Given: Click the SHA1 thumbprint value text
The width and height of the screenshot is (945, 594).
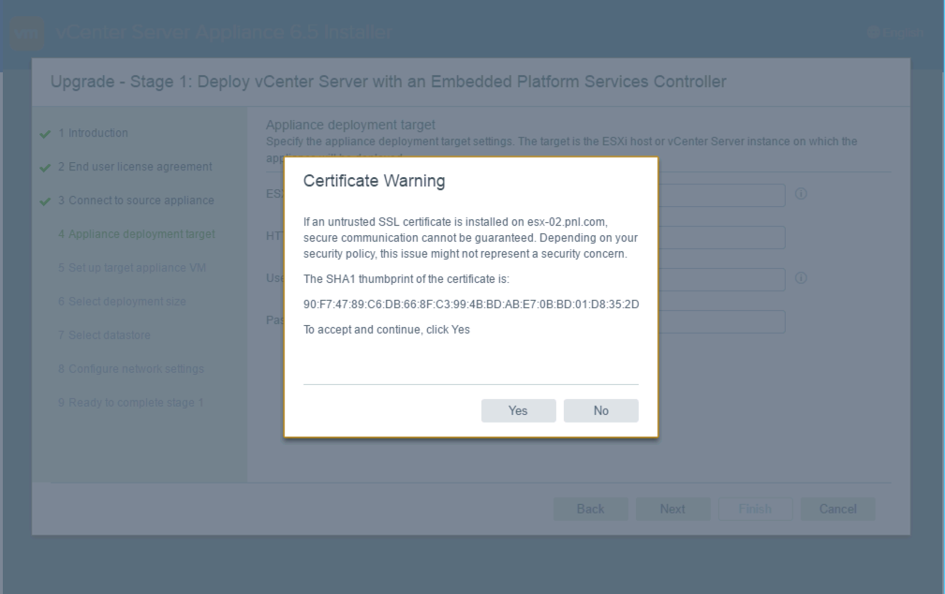Looking at the screenshot, I should tap(471, 304).
